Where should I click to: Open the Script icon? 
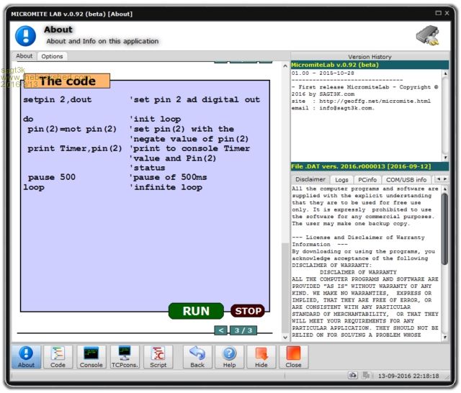click(158, 357)
